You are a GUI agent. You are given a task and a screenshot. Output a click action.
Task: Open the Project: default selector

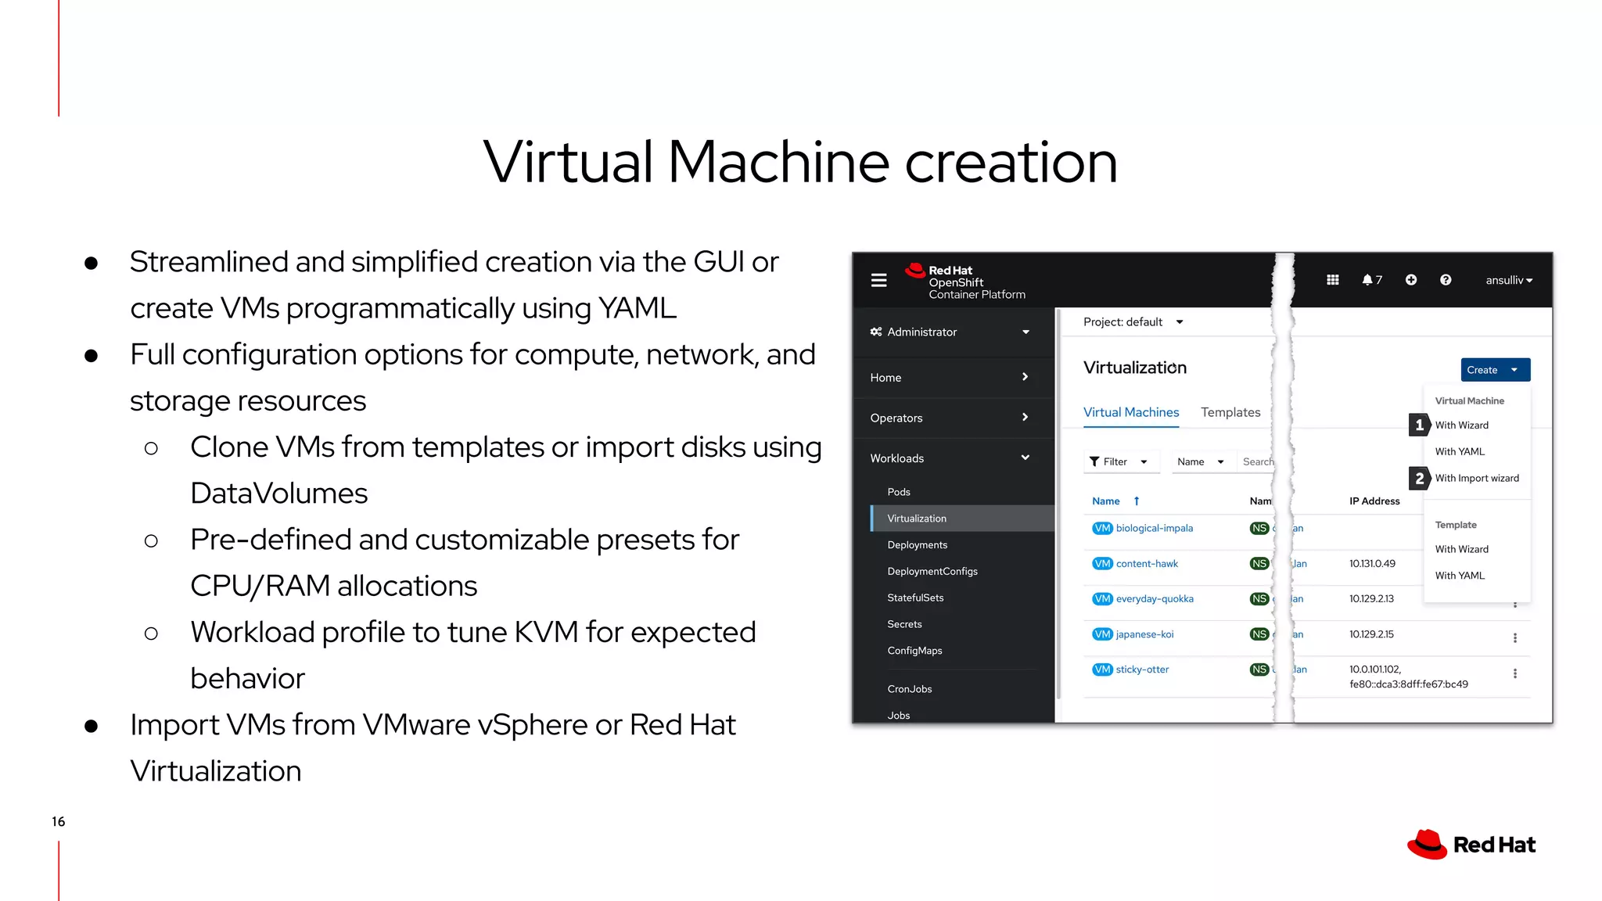click(1133, 322)
